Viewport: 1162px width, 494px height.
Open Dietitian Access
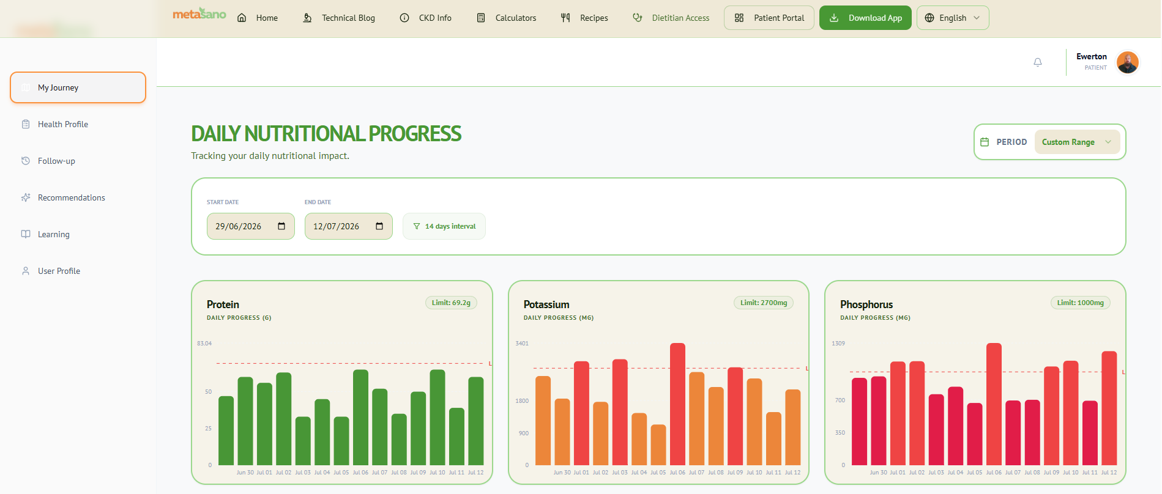[671, 18]
